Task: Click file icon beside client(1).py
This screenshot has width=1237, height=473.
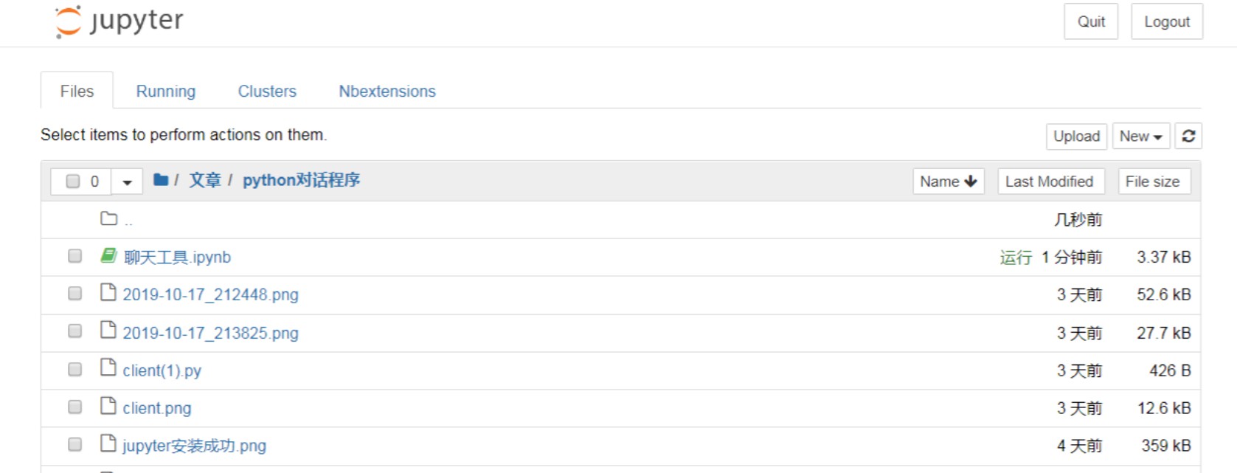Action: (108, 367)
